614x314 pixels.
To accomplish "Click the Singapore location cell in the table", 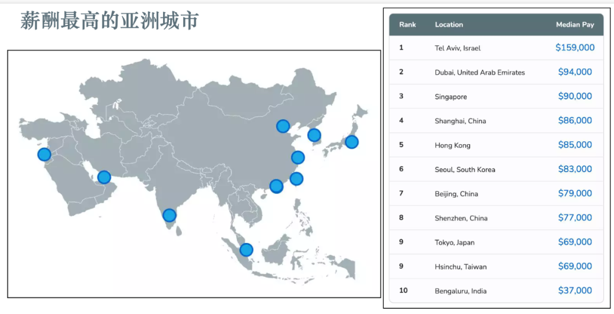I will pyautogui.click(x=451, y=97).
